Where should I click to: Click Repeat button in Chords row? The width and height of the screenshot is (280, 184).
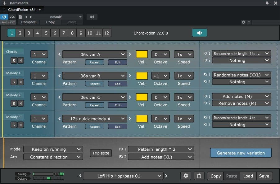pos(95,62)
